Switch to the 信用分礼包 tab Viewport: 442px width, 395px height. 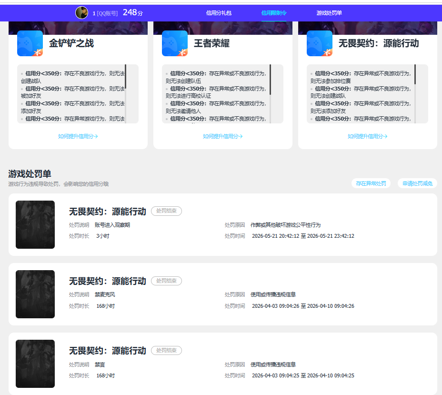(x=219, y=13)
